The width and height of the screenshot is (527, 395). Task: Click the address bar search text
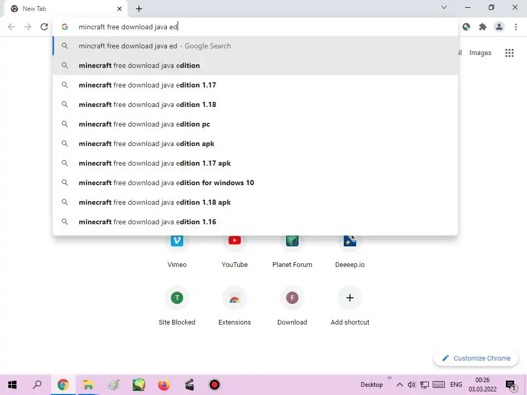coord(128,27)
